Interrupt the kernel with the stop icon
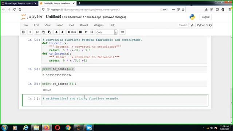Viewport: 233px width, 131px height. pos(80,32)
